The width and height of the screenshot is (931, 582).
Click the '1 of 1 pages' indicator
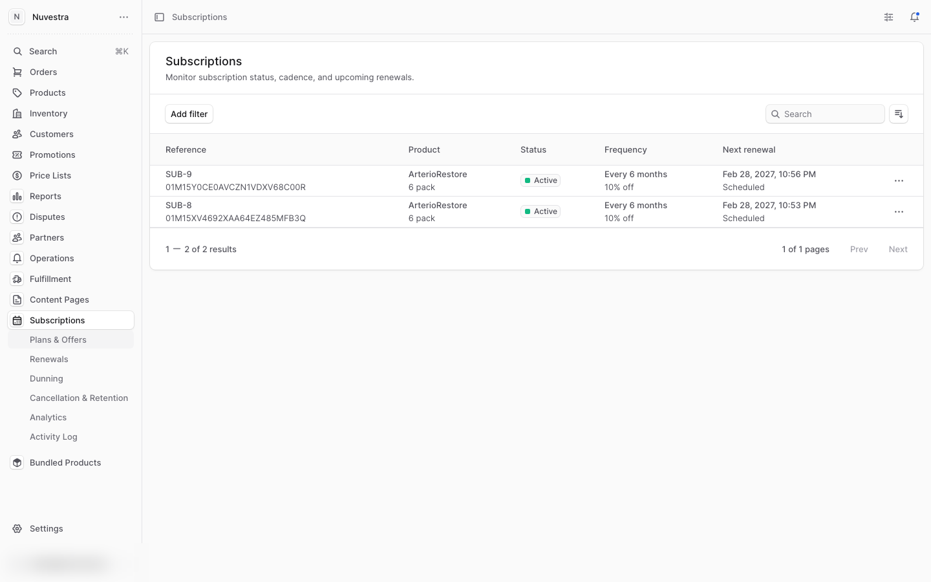pyautogui.click(x=806, y=249)
